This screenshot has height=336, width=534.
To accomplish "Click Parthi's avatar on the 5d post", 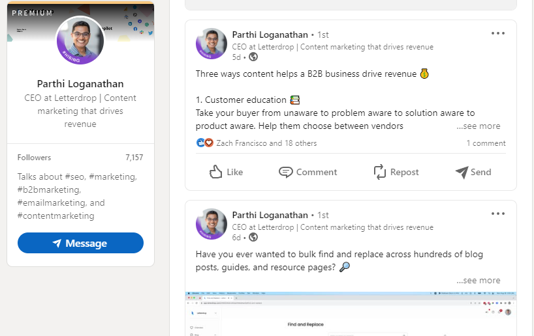I will pyautogui.click(x=211, y=44).
